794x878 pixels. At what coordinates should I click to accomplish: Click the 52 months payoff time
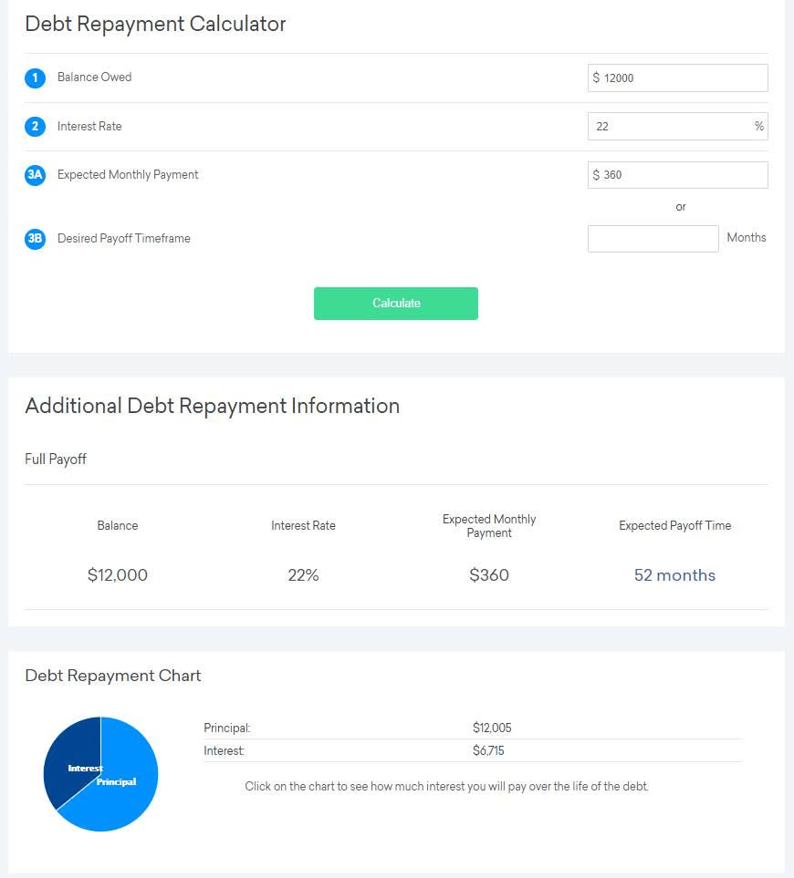click(674, 575)
